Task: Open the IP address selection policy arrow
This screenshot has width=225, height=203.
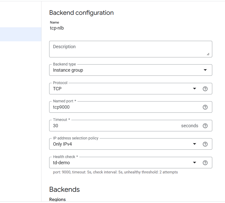Action: tap(195, 144)
